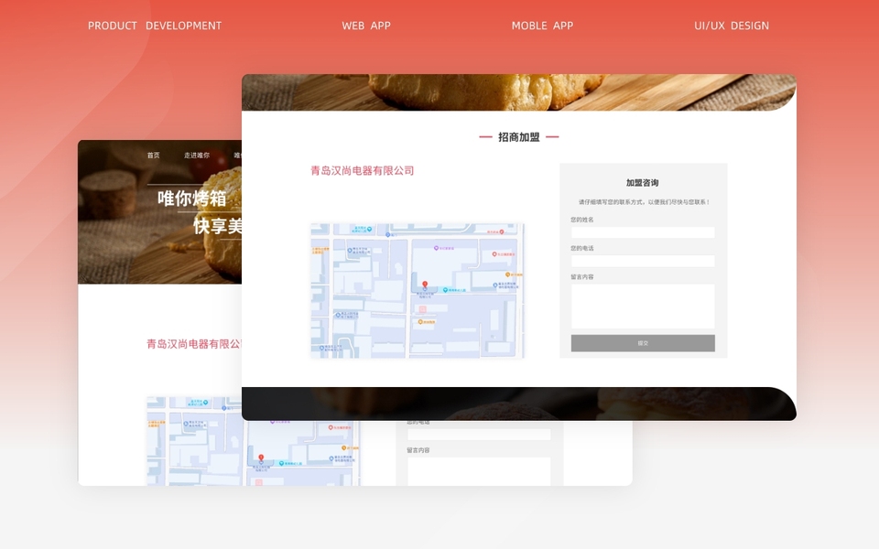
Task: Submit the form with the grey 提交 button
Action: tap(643, 343)
